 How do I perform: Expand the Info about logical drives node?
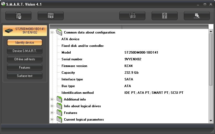52,106
